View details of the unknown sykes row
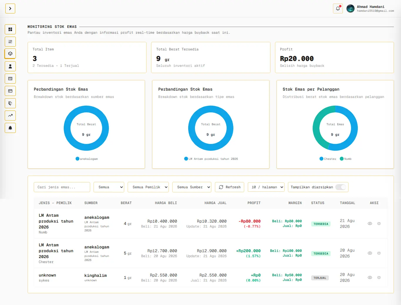 (x=370, y=277)
